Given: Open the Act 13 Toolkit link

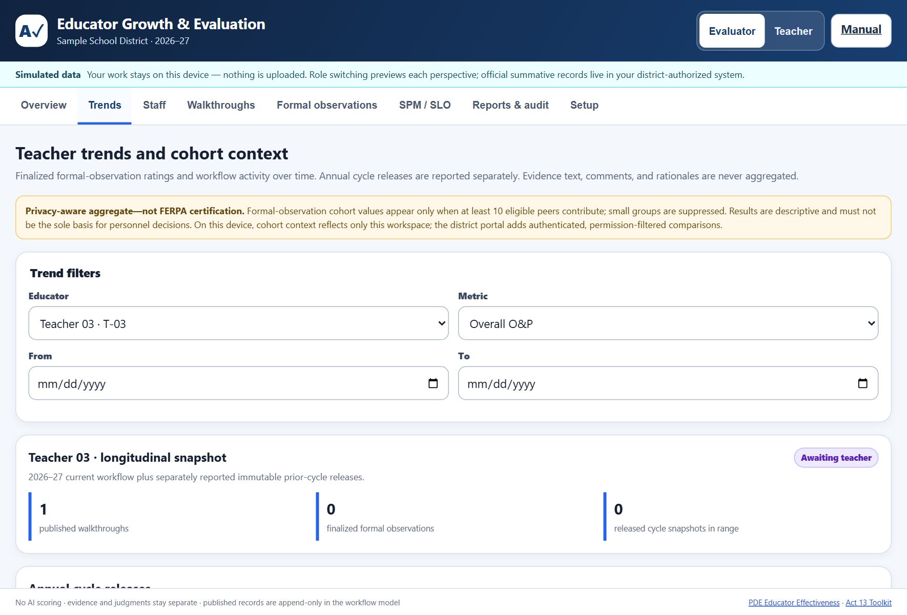Looking at the screenshot, I should (x=869, y=603).
